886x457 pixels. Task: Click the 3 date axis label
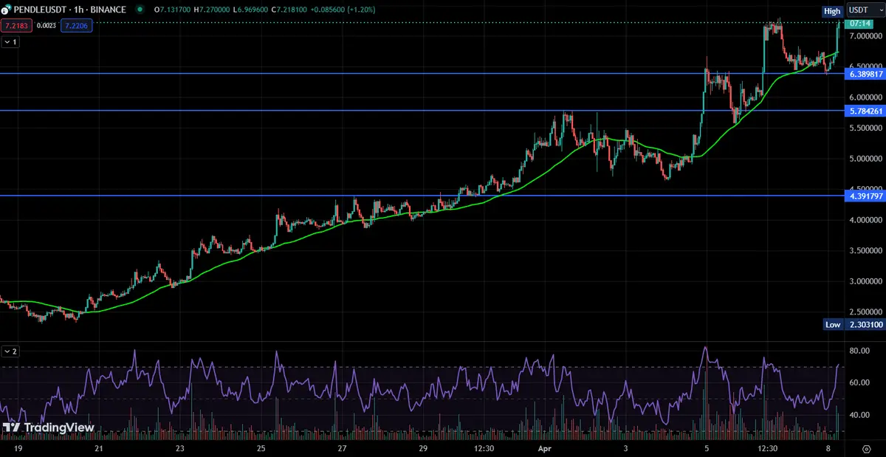pos(625,448)
